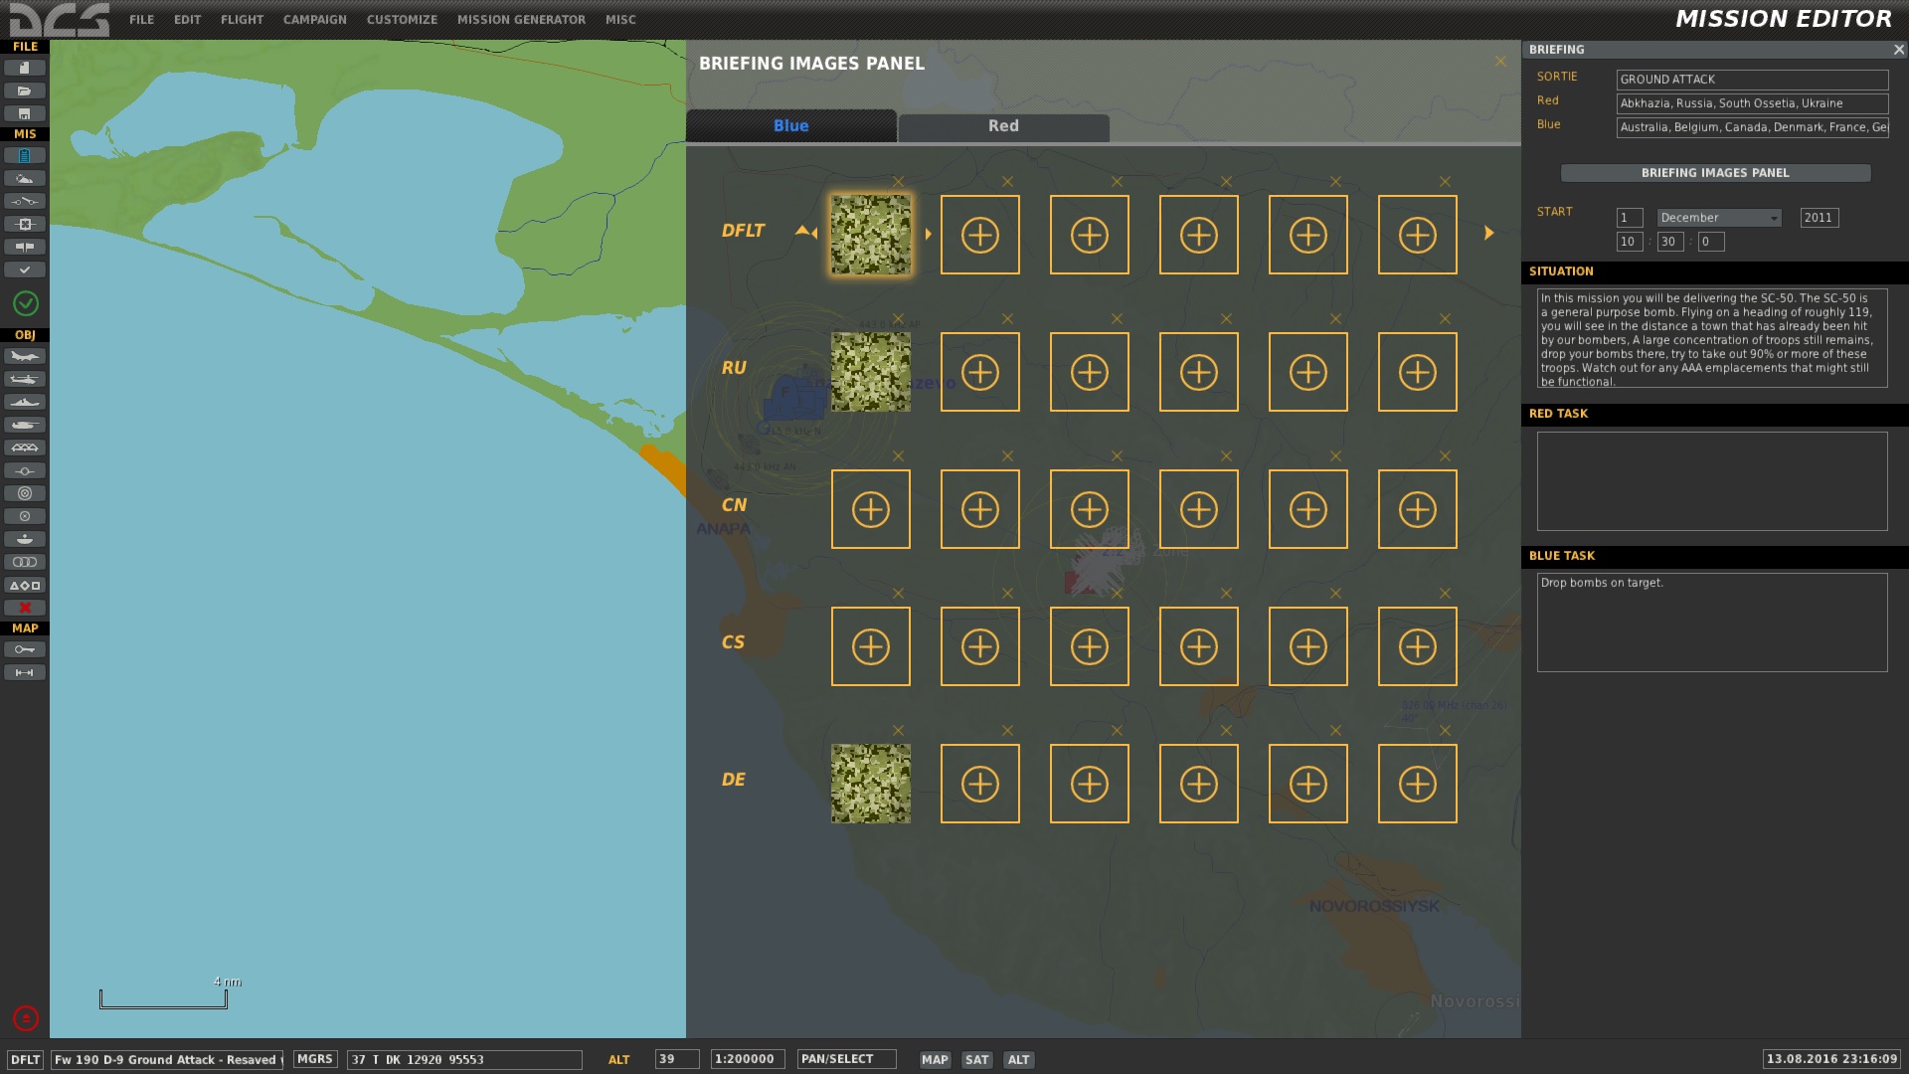
Task: Add image in second DFLT slot
Action: pos(980,235)
